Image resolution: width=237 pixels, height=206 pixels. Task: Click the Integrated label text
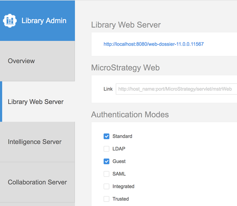[123, 186]
